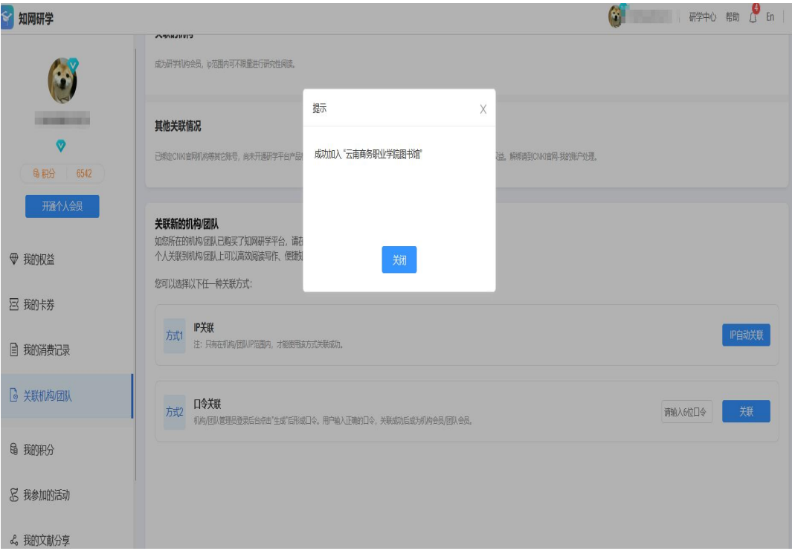The image size is (795, 551).
Task: Click the notification bell icon
Action: click(753, 18)
